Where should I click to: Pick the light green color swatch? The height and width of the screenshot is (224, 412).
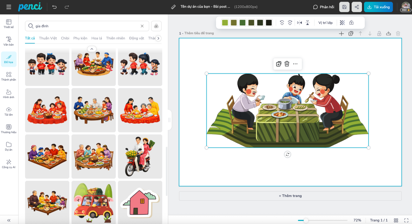click(x=225, y=23)
